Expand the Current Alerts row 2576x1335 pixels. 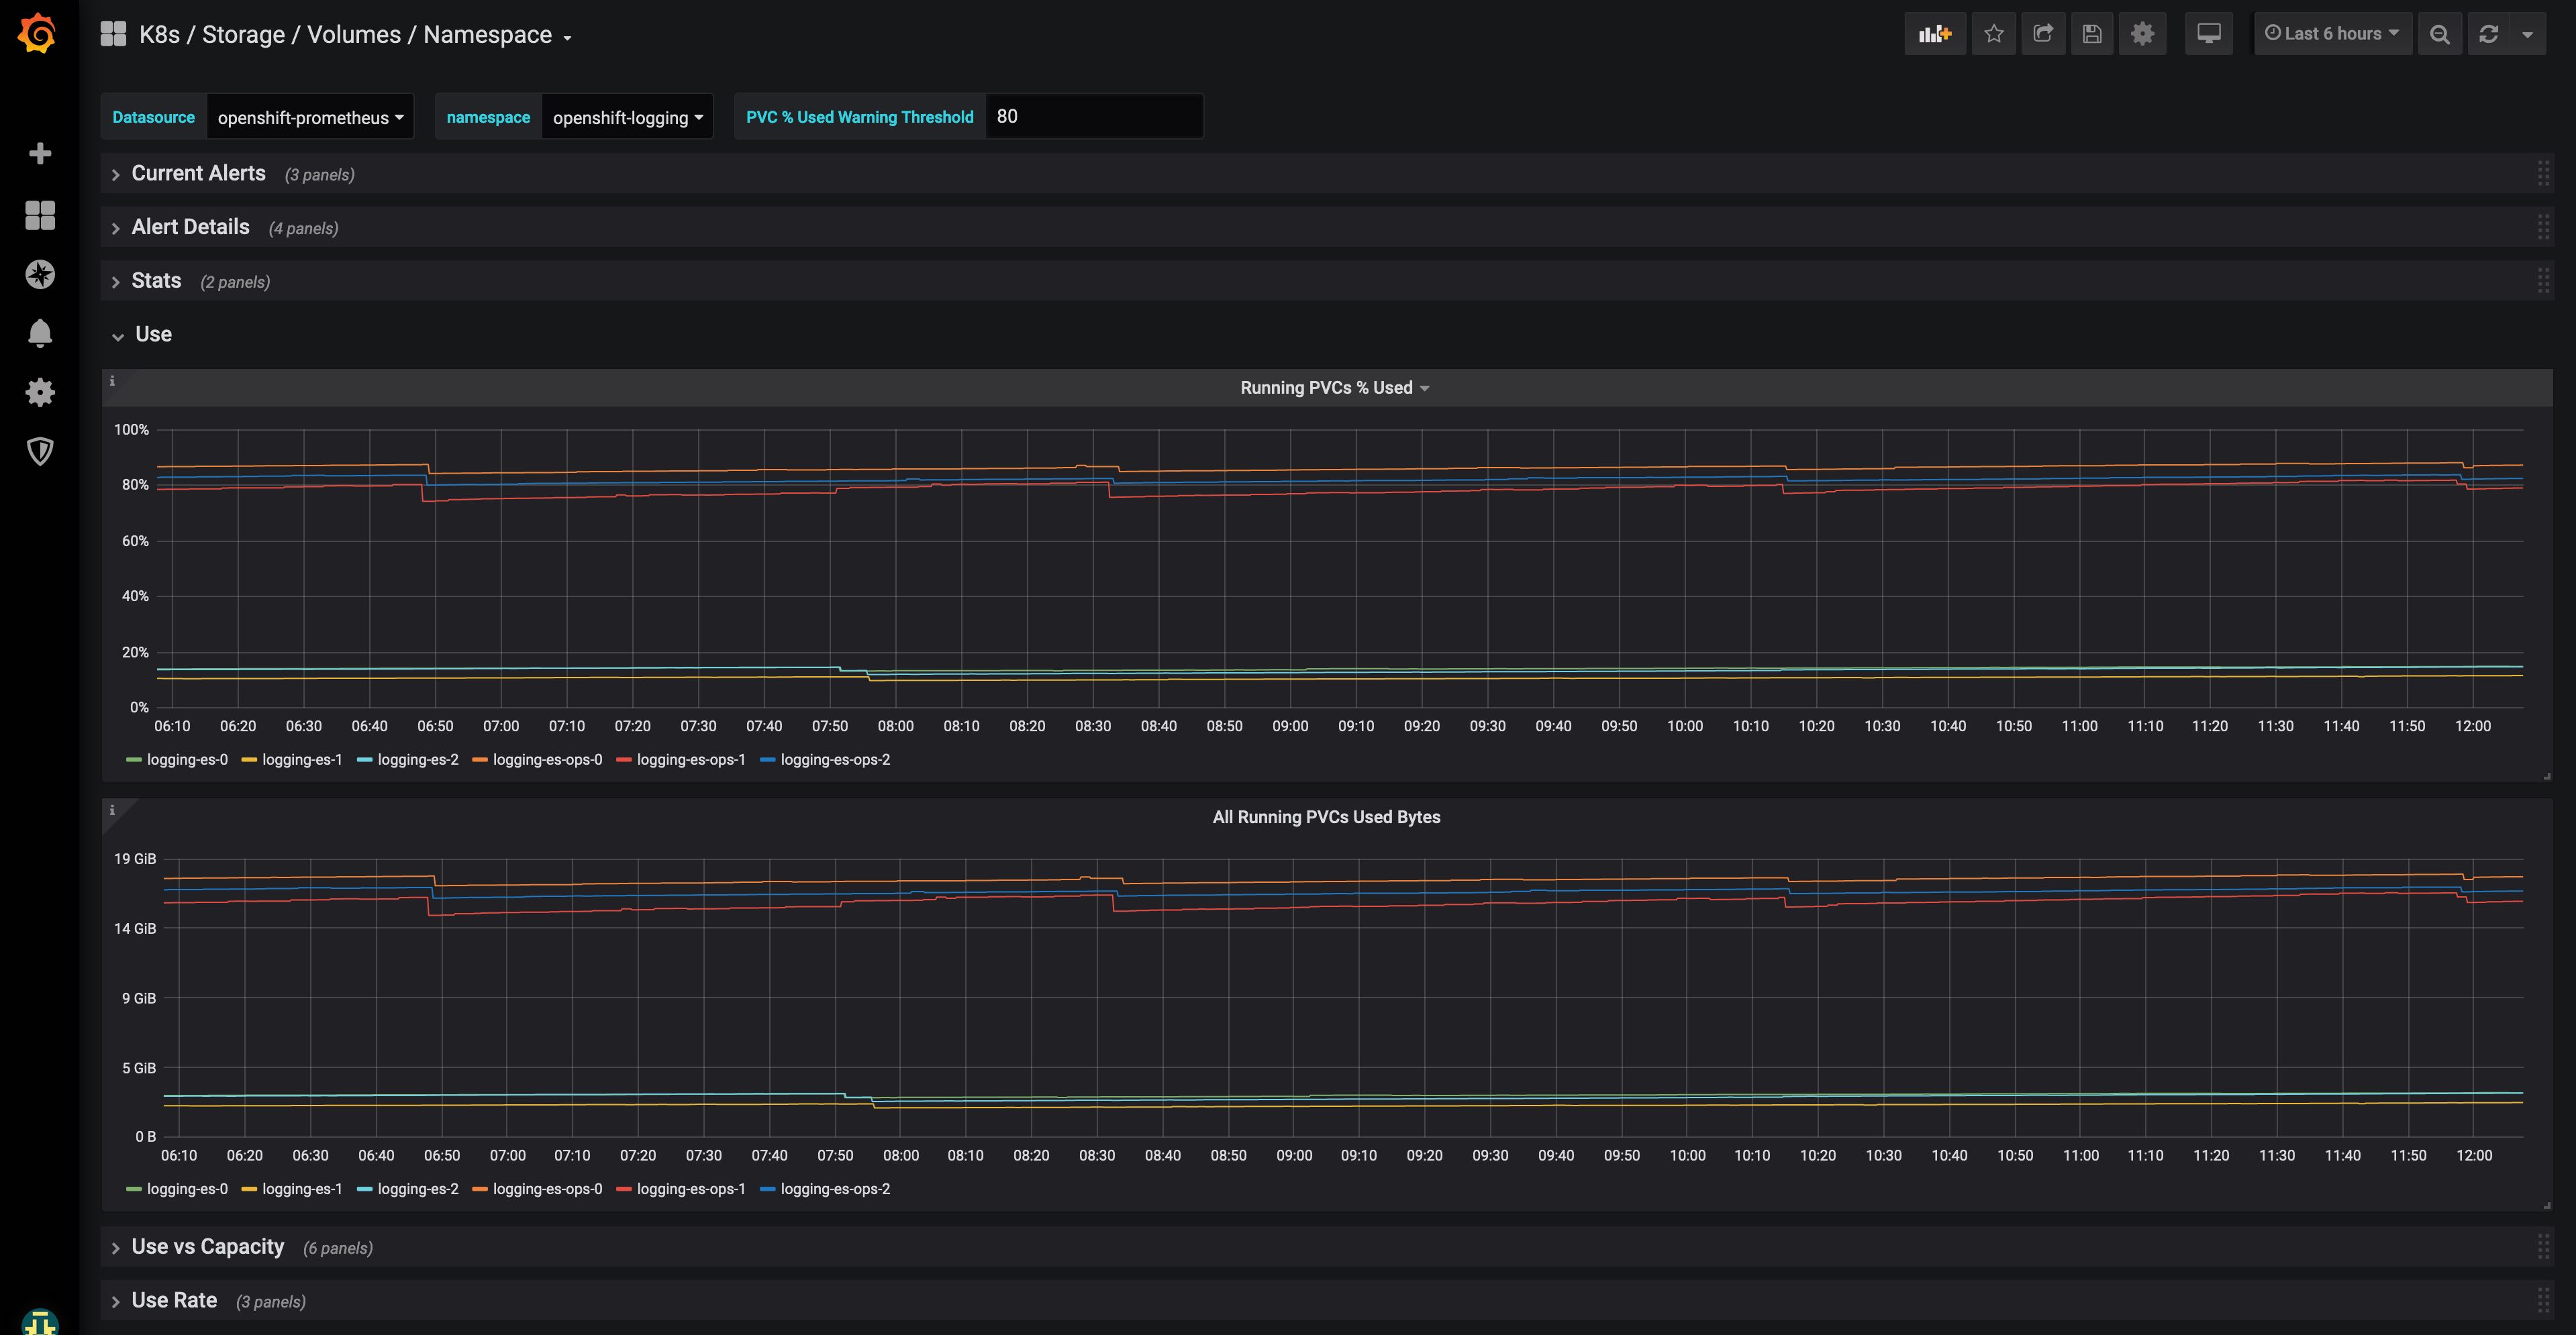[x=198, y=174]
